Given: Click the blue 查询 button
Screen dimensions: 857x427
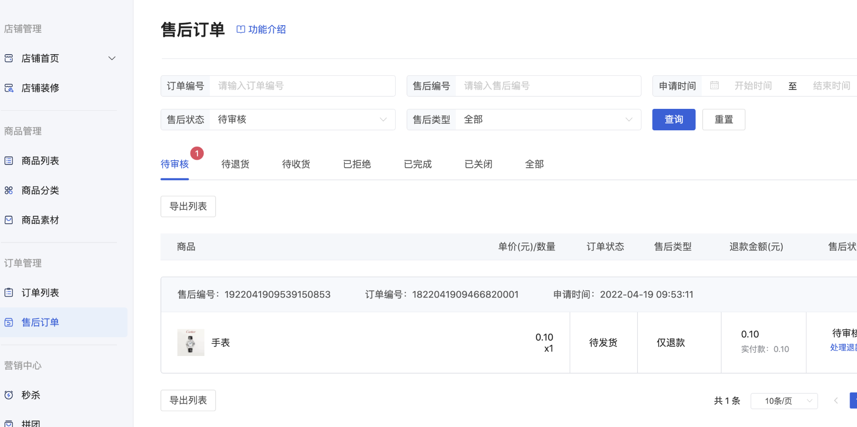Looking at the screenshot, I should [x=674, y=120].
